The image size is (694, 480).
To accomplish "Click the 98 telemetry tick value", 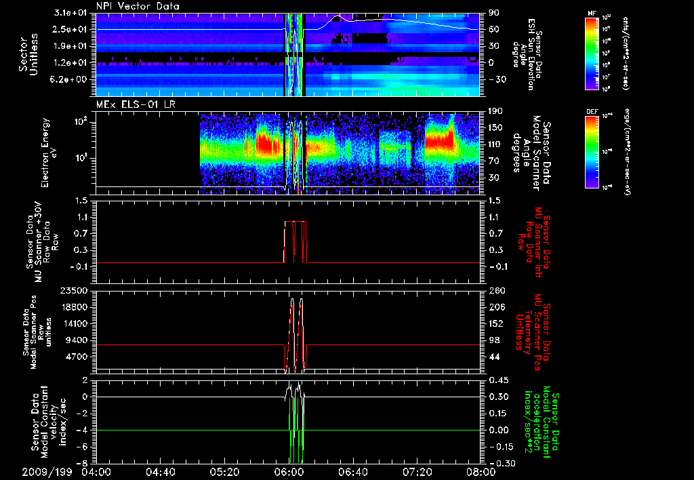I will (x=494, y=340).
